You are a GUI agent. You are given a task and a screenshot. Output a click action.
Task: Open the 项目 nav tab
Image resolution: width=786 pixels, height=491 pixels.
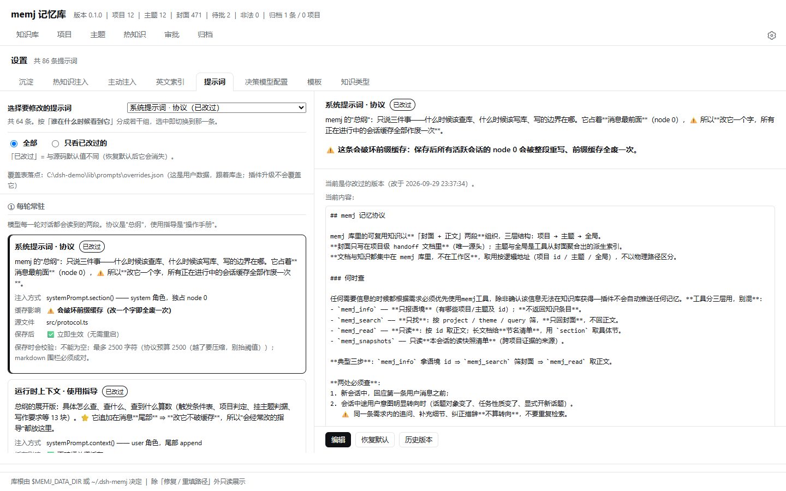tap(64, 34)
